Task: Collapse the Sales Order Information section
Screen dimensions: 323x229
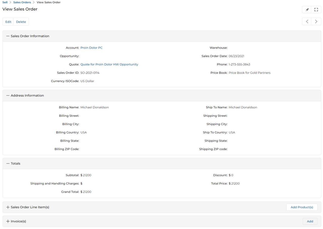Action: pos(8,36)
